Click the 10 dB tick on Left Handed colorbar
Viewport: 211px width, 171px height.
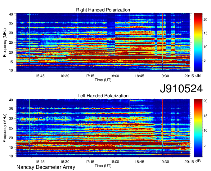point(205,130)
